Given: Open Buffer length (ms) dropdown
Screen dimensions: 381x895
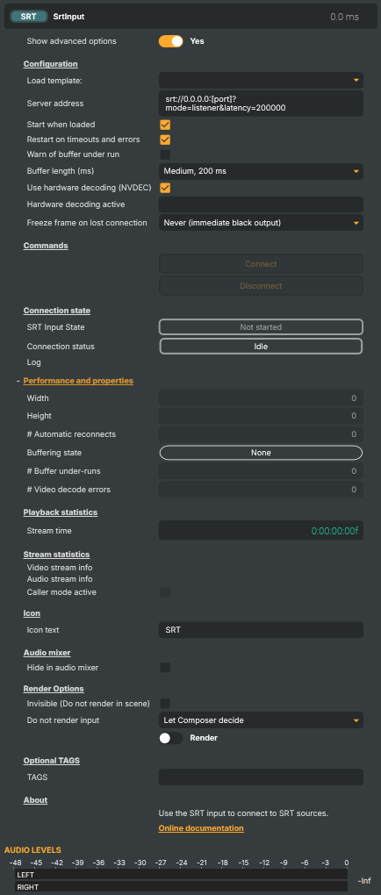Looking at the screenshot, I should (261, 171).
